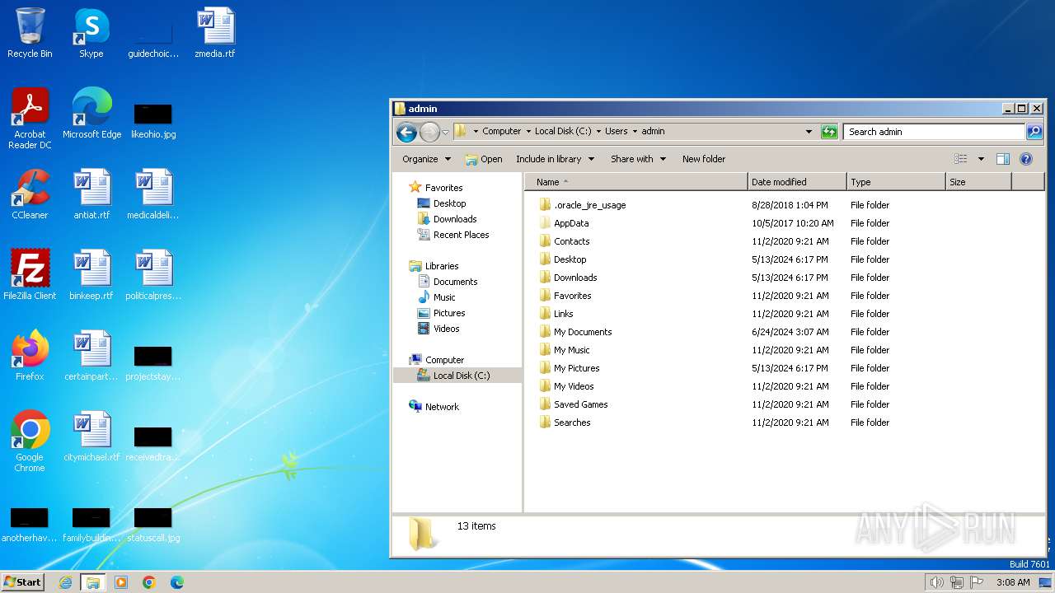
Task: Open recent pages dropdown beside Forward
Action: (x=445, y=132)
